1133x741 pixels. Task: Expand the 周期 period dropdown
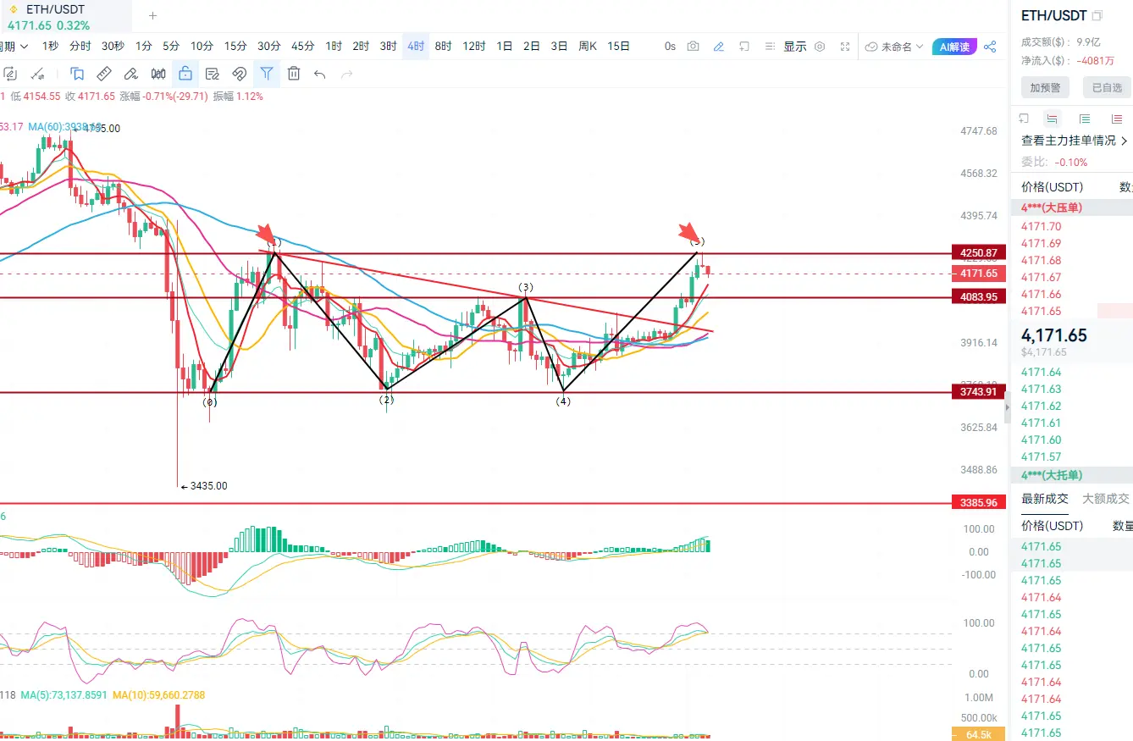pyautogui.click(x=14, y=47)
